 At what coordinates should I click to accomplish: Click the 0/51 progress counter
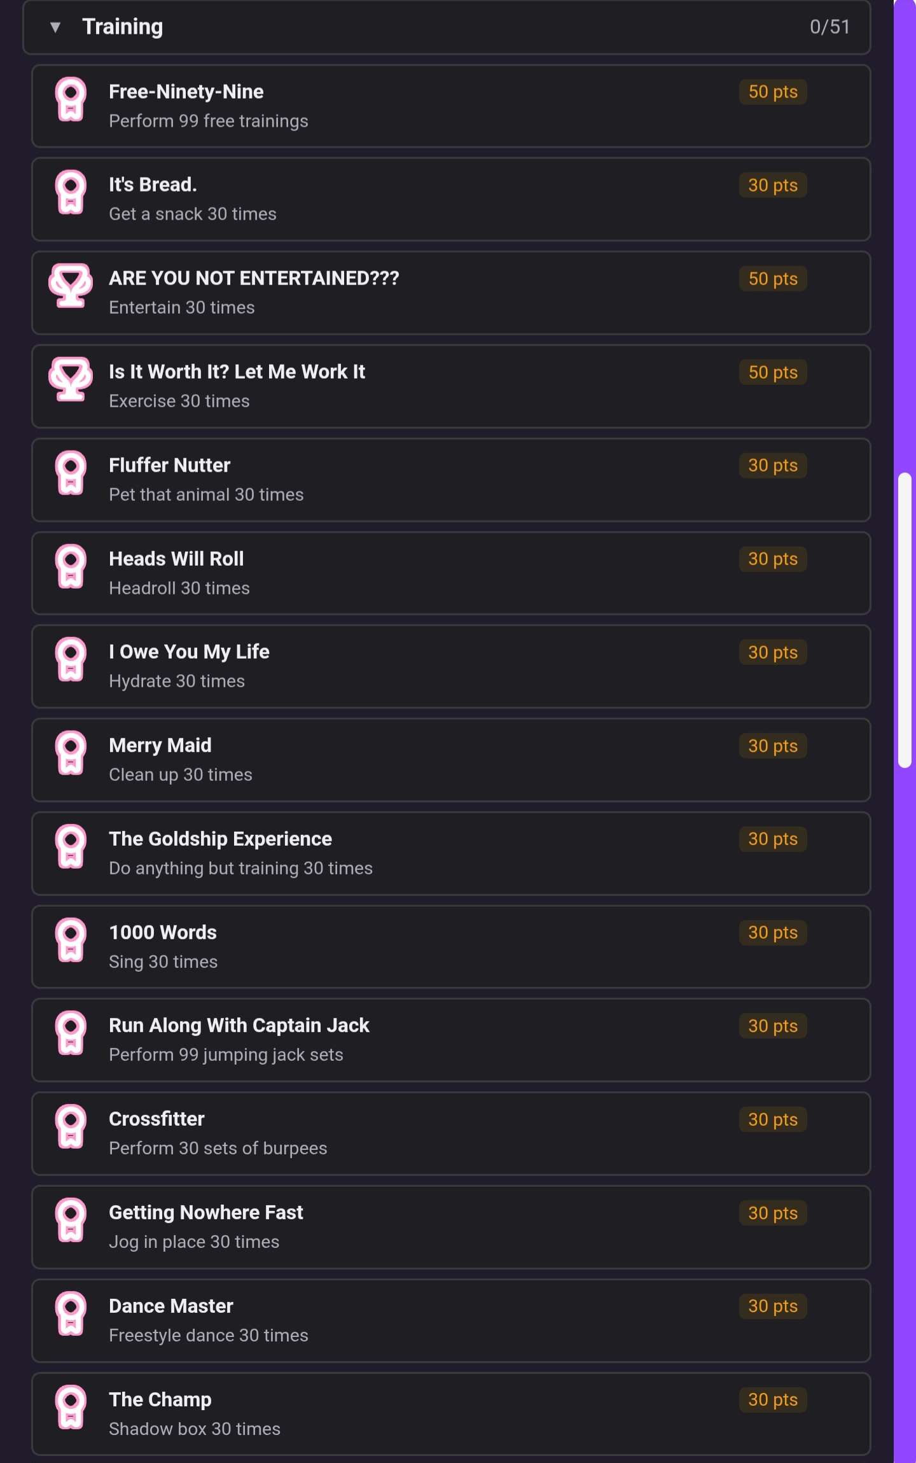click(x=829, y=27)
